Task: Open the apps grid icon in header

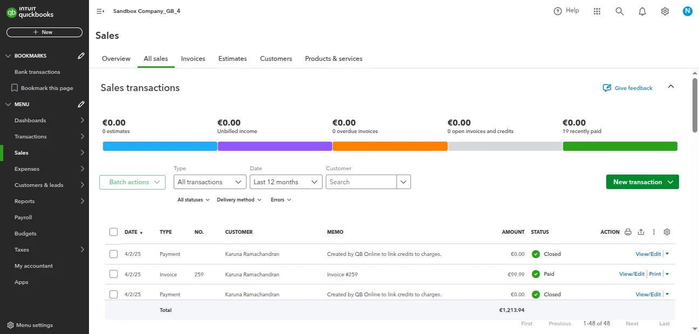Action: point(597,11)
